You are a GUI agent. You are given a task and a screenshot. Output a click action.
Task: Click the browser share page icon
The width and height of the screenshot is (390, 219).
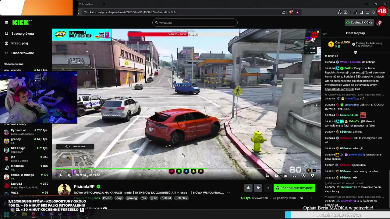(283, 12)
